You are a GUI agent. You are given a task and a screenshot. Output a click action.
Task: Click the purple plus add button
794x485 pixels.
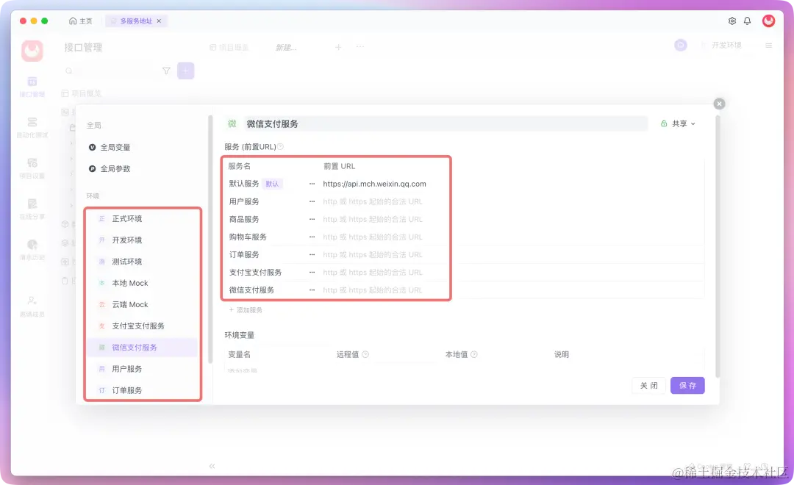pyautogui.click(x=185, y=71)
